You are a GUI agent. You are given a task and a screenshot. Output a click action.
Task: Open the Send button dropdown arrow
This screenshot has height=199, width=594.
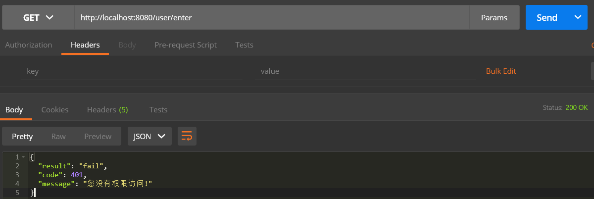click(578, 17)
